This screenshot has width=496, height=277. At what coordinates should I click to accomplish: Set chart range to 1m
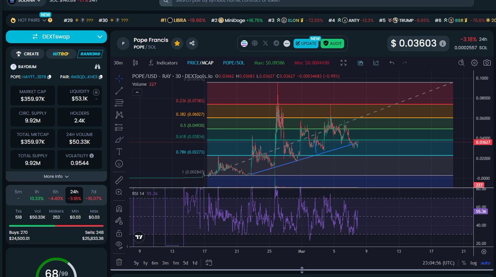176,263
